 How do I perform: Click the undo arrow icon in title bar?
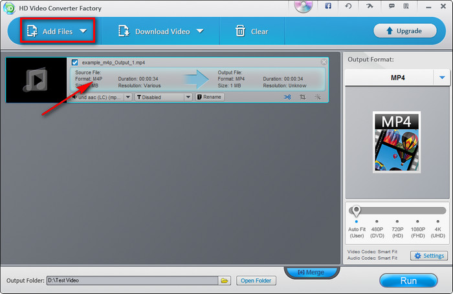point(349,6)
